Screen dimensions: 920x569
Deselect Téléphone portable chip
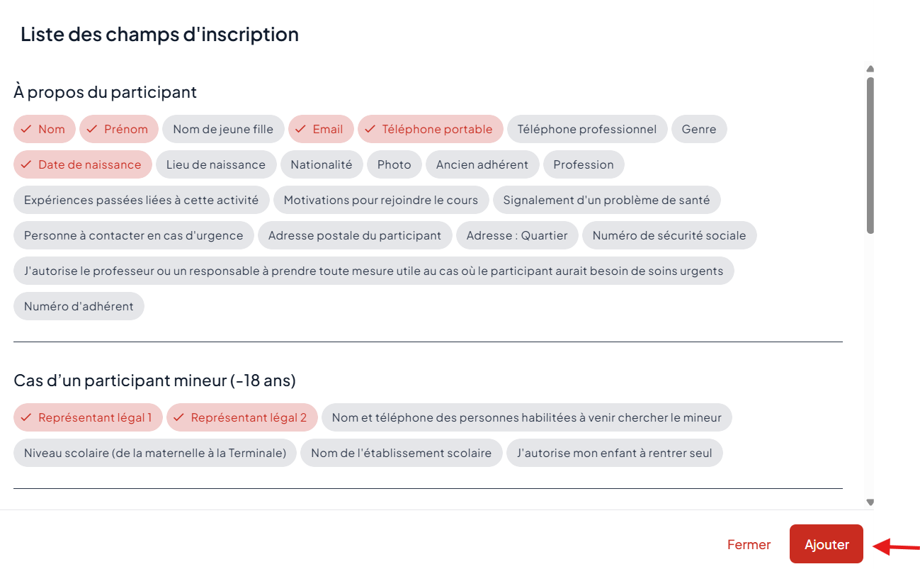(x=430, y=129)
